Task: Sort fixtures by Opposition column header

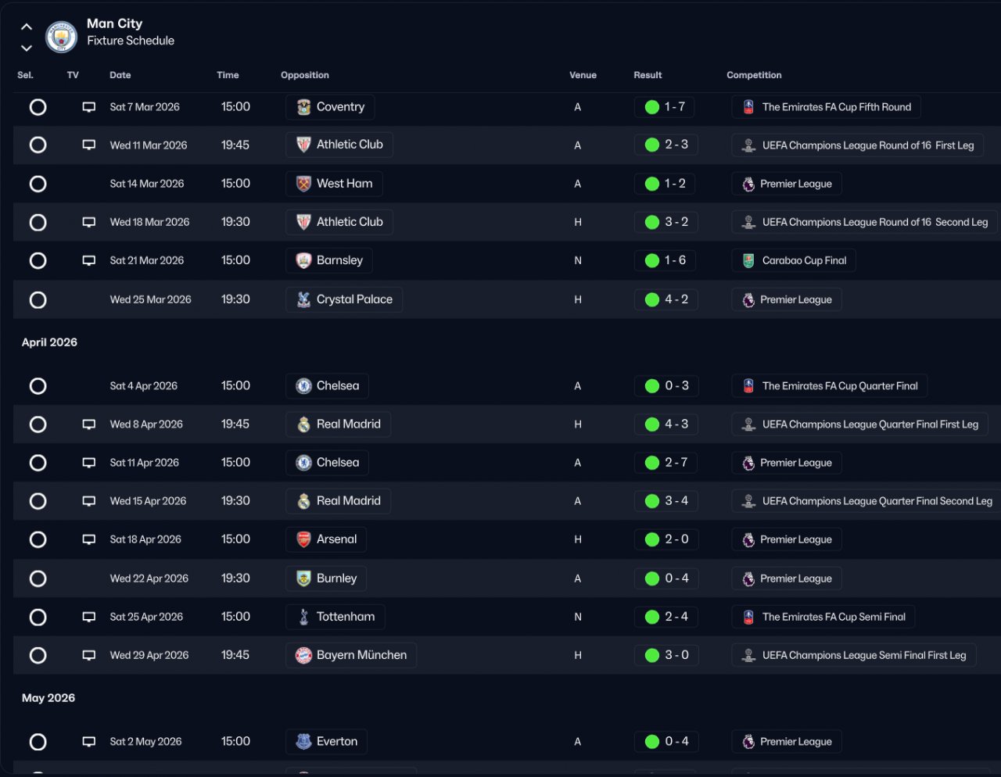Action: pyautogui.click(x=305, y=75)
